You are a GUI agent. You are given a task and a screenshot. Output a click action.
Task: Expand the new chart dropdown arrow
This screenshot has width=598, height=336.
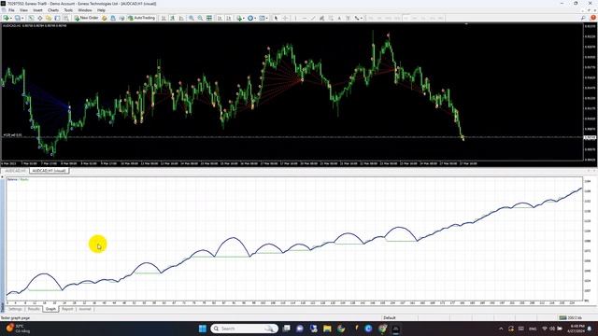point(11,18)
